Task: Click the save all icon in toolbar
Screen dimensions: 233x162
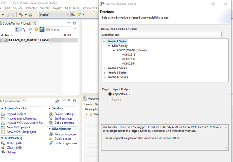Action: [13, 15]
